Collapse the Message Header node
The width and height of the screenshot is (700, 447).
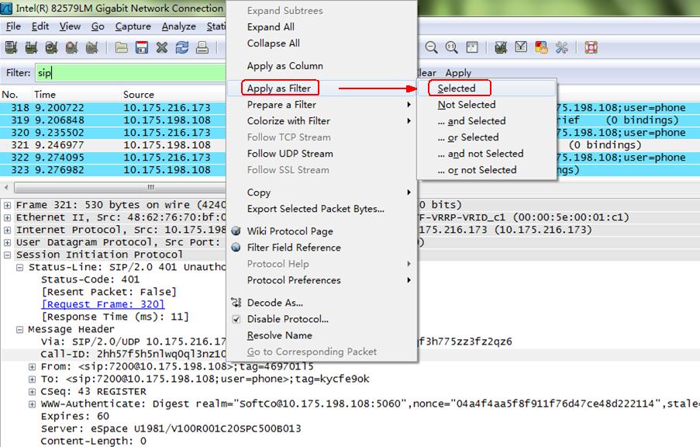pyautogui.click(x=19, y=330)
